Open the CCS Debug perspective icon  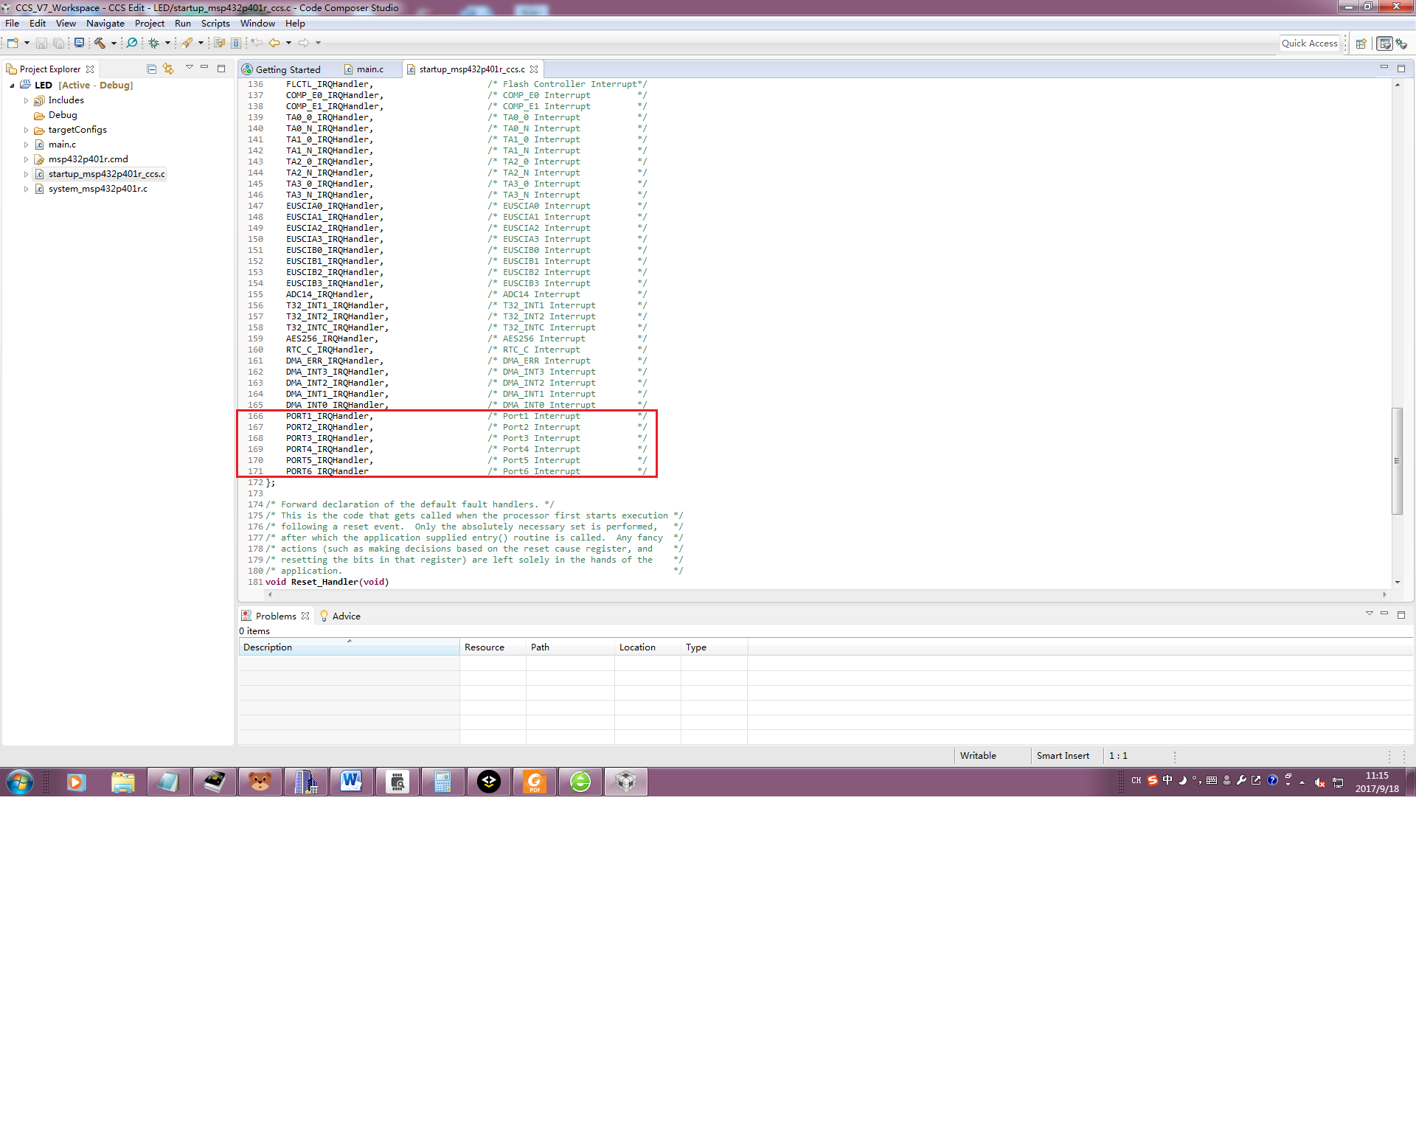[1401, 44]
